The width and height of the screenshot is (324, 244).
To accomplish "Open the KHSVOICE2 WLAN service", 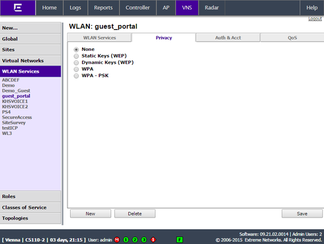I will point(15,106).
